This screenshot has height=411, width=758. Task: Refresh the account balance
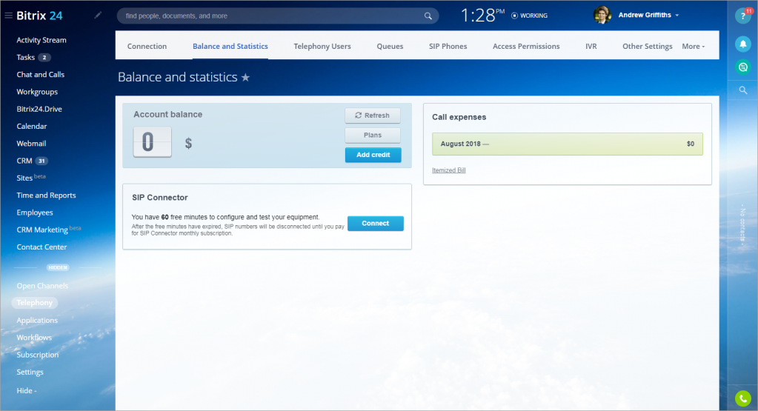pos(373,116)
